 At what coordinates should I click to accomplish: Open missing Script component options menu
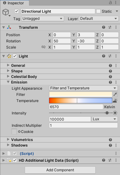point(116,153)
